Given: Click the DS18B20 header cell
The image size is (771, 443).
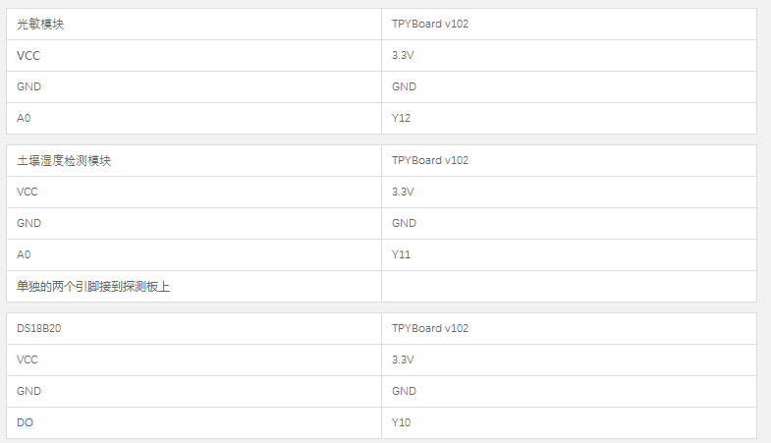Looking at the screenshot, I should [193, 328].
